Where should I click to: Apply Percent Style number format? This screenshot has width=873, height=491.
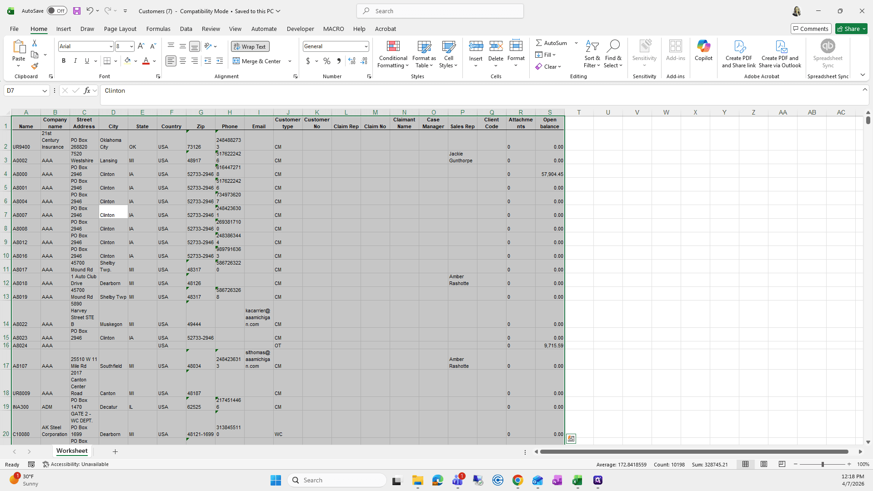coord(327,61)
